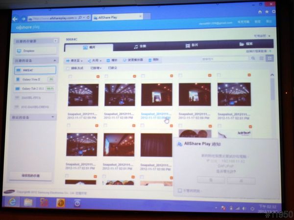Select the Videos tab
The width and height of the screenshot is (294, 220).
(x=192, y=45)
